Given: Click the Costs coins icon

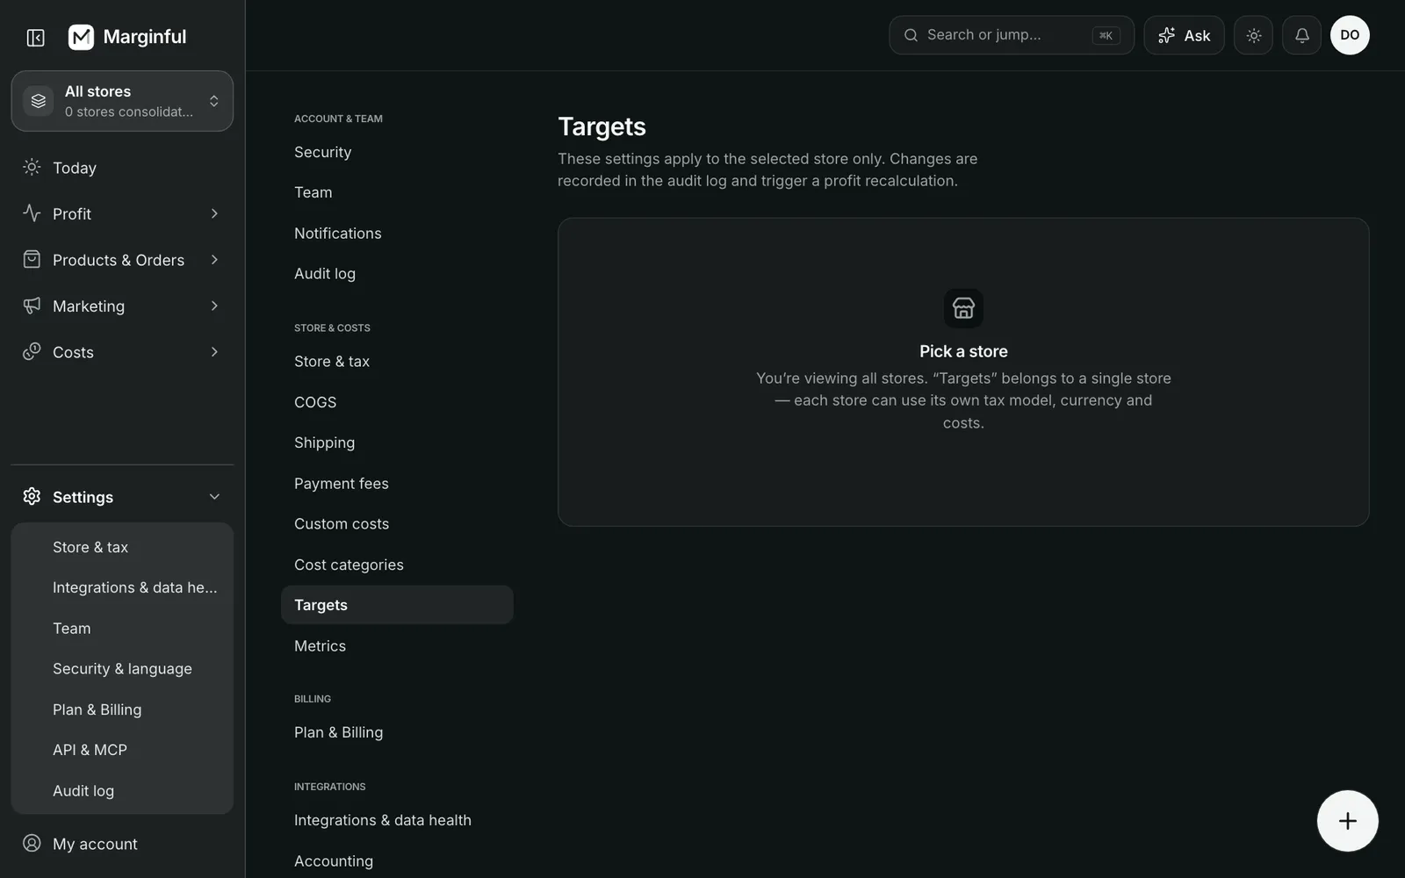Looking at the screenshot, I should click(32, 351).
